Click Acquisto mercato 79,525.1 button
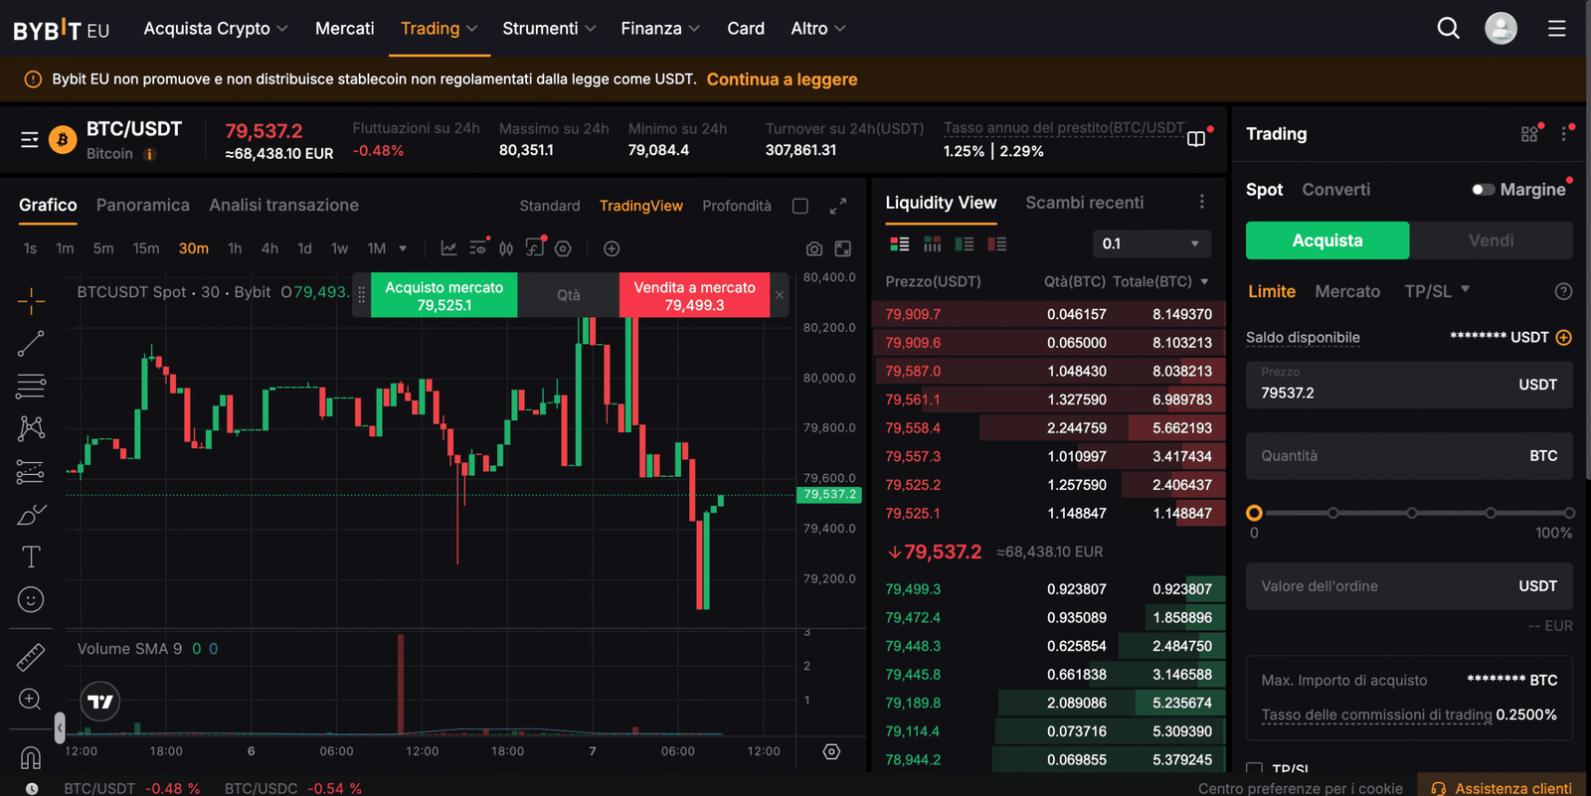1591x796 pixels. [443, 295]
